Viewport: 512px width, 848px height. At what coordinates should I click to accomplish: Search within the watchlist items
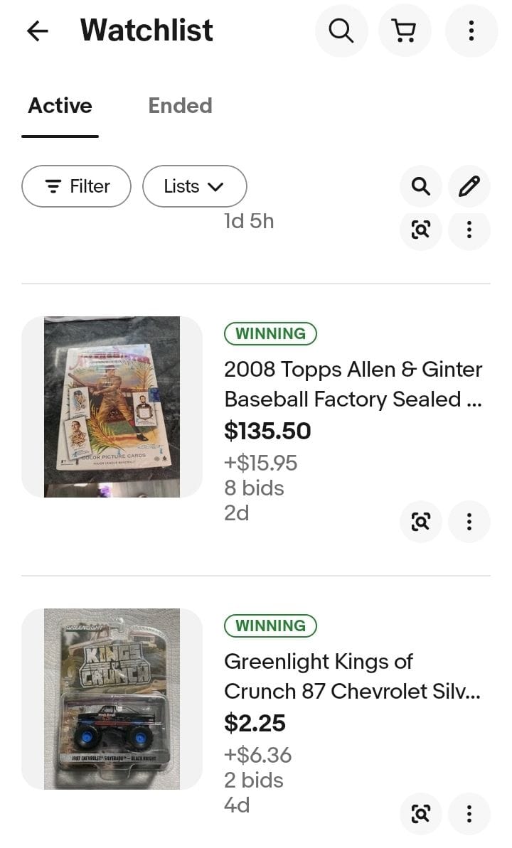[x=421, y=187]
